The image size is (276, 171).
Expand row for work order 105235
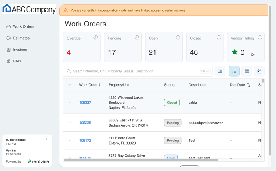click(x=69, y=123)
